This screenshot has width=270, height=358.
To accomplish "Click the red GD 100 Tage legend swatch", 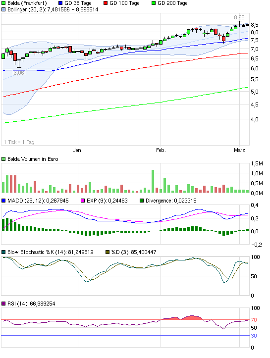I will [x=106, y=3].
